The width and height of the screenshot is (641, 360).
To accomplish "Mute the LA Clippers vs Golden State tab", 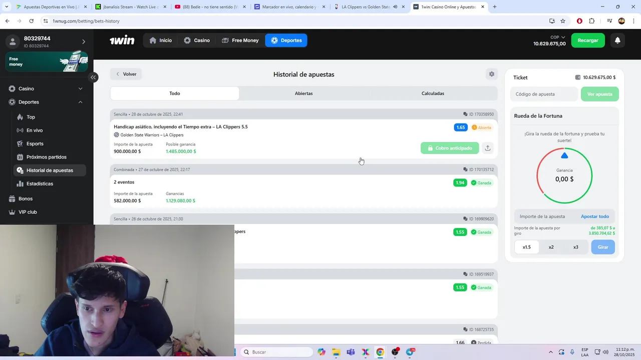I will tap(395, 7).
